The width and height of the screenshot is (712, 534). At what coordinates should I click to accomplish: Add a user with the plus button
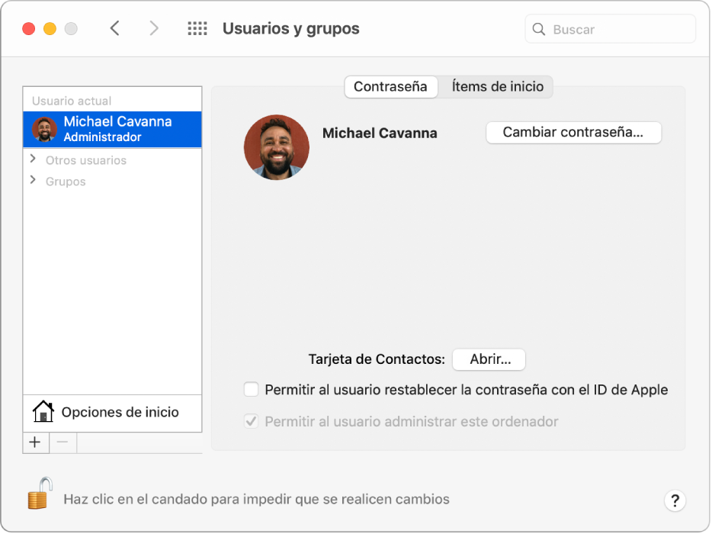[35, 442]
